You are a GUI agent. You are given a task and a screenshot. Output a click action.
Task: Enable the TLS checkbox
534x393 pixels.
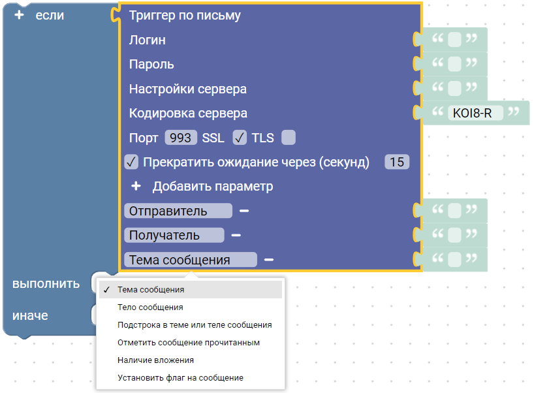[288, 138]
